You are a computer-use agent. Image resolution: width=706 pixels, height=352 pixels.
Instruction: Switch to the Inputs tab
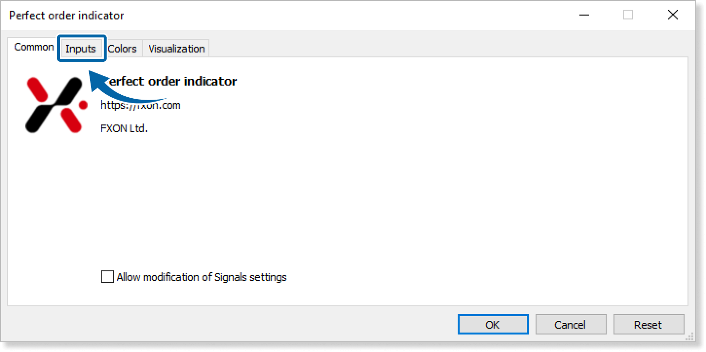[81, 49]
